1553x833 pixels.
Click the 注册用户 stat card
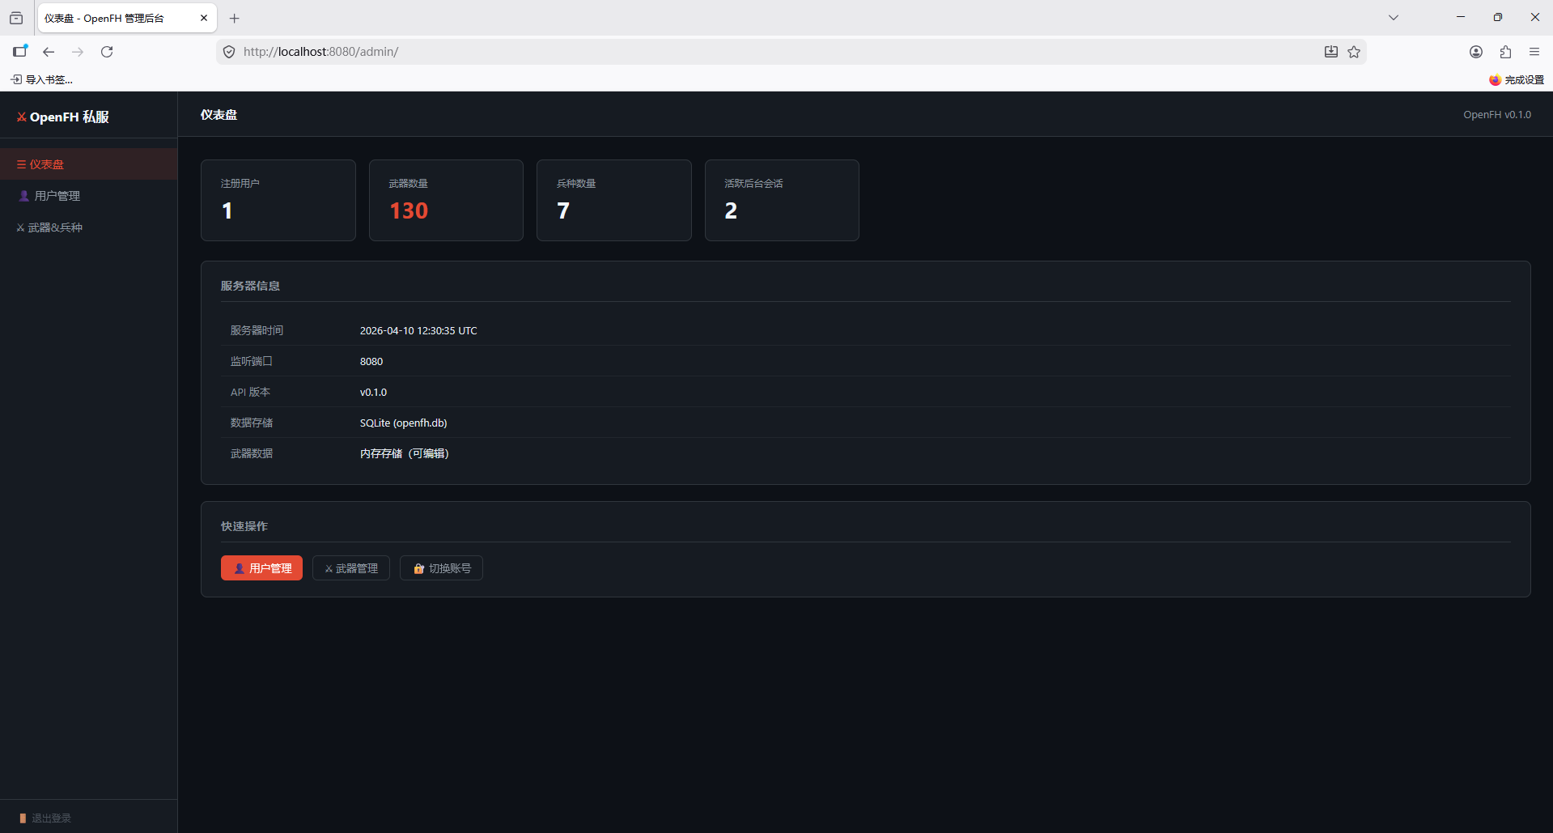tap(278, 200)
